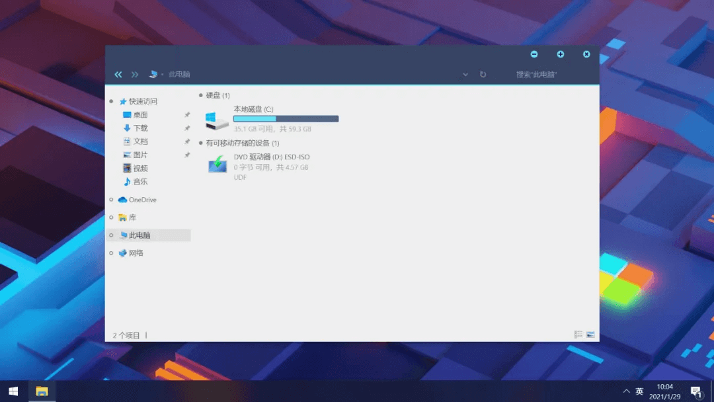Viewport: 714px width, 402px height.
Task: Unpin 桌面 from Quick access
Action: tap(187, 114)
